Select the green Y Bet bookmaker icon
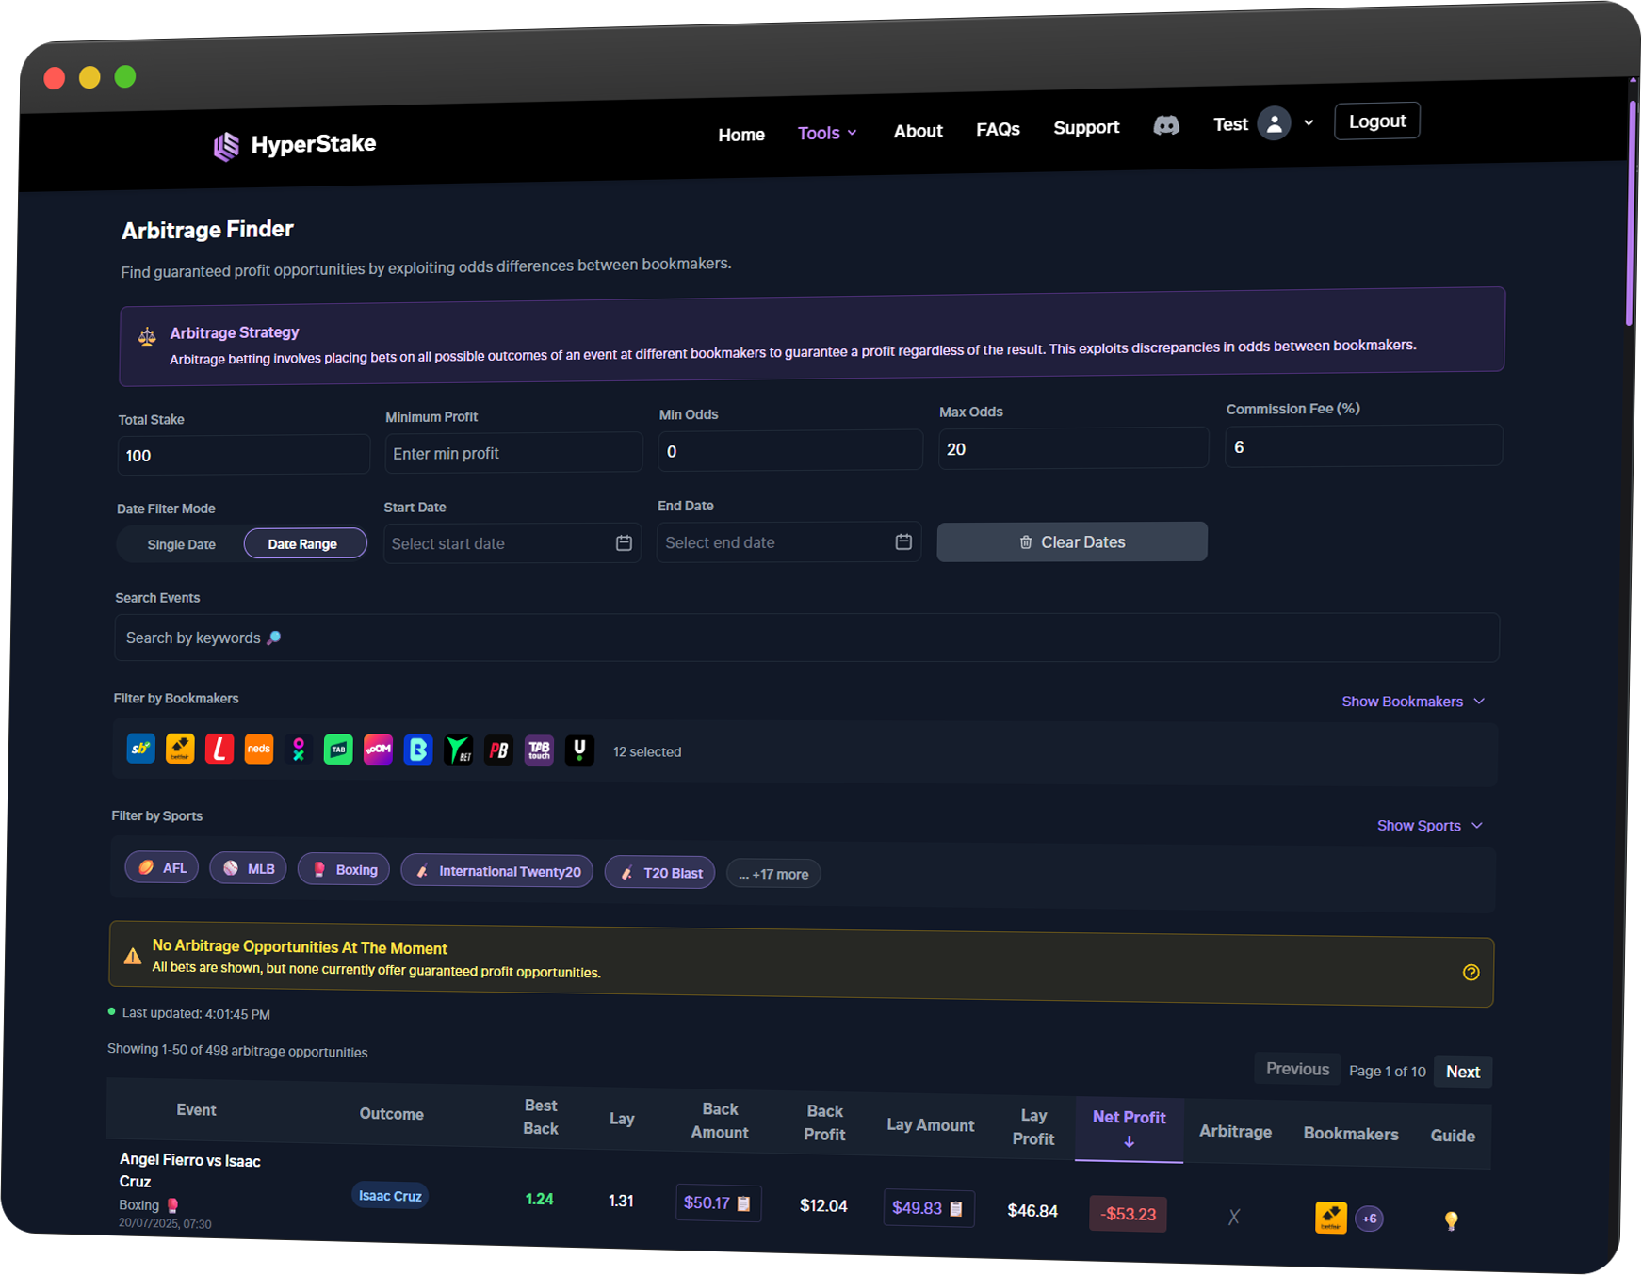Screen dimensions: 1642x1275 point(459,750)
